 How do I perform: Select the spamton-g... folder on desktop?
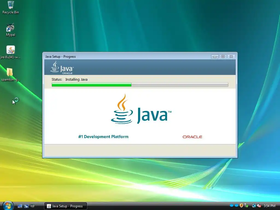(10, 75)
